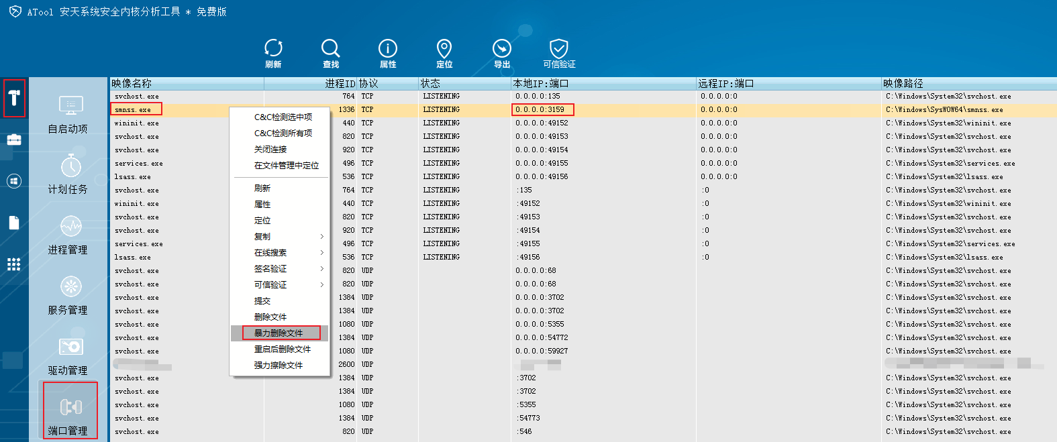Image resolution: width=1057 pixels, height=442 pixels.
Task: Open 自启动项 startup items panel
Action: point(68,114)
